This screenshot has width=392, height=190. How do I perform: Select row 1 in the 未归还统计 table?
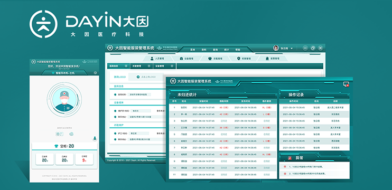(223, 108)
